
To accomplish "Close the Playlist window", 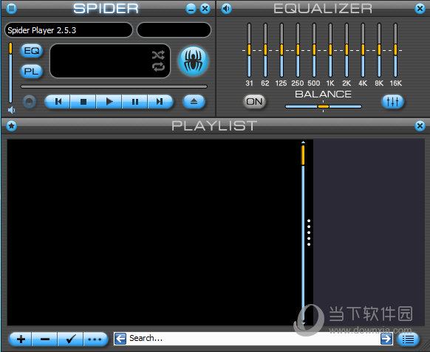I will [420, 126].
